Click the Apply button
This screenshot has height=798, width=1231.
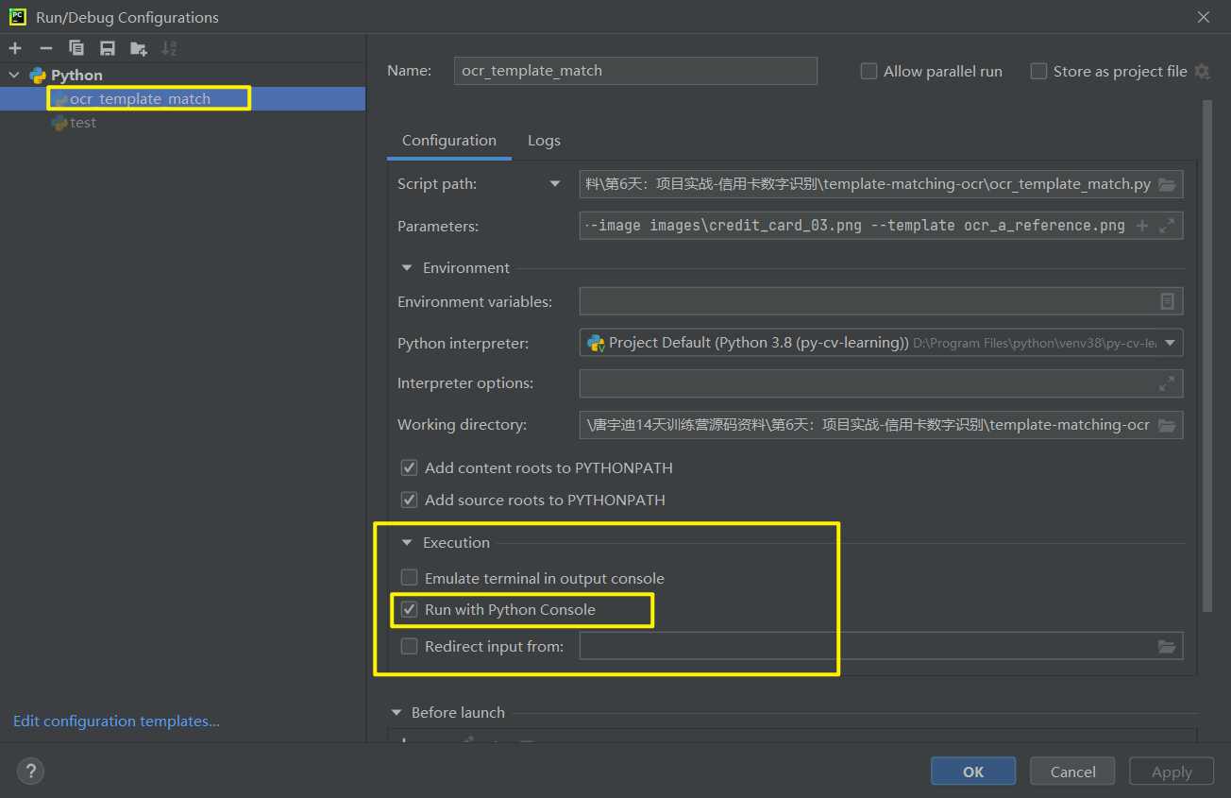click(1172, 772)
